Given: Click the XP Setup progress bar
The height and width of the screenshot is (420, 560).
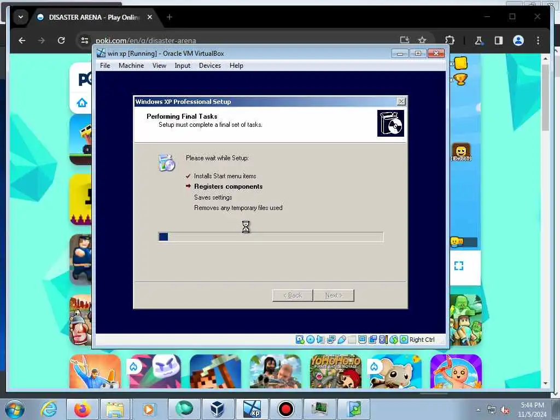Looking at the screenshot, I should pyautogui.click(x=271, y=237).
